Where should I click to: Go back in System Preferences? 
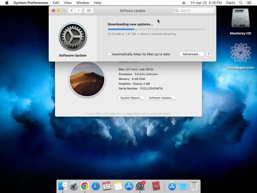click(x=72, y=11)
